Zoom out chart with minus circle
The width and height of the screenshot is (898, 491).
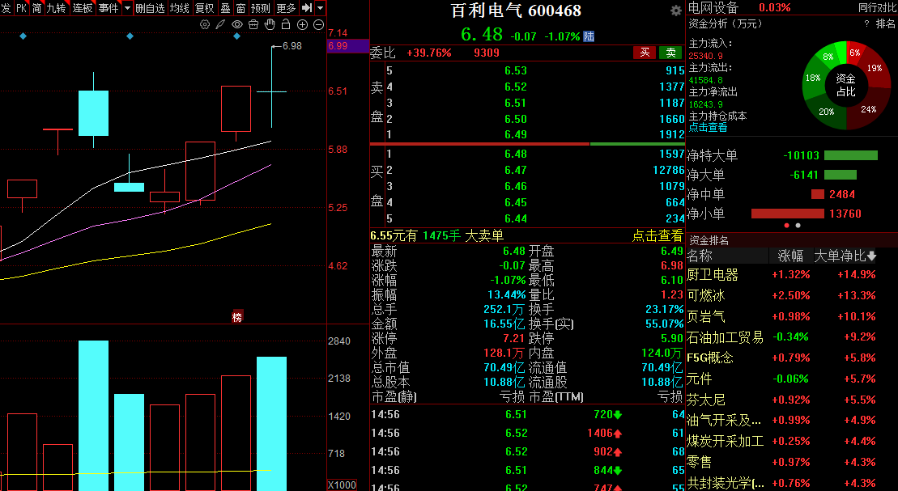[x=318, y=24]
